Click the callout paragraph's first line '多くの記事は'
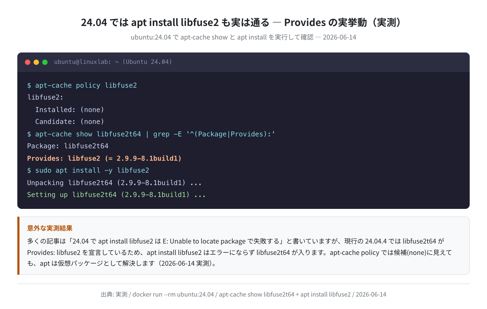The height and width of the screenshot is (309, 487). (x=236, y=241)
